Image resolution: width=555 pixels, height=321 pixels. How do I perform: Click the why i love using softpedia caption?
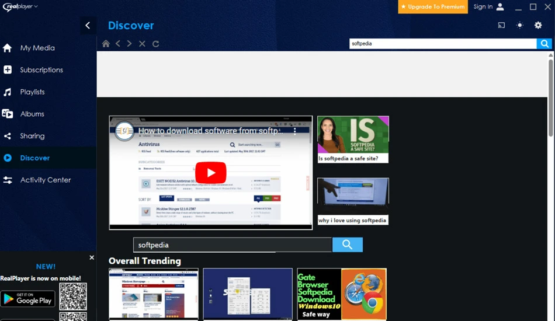(x=352, y=220)
